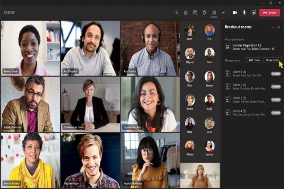Select Hillary's participant avatar
Image resolution: width=284 pixels, height=189 pixels.
[x=190, y=146]
